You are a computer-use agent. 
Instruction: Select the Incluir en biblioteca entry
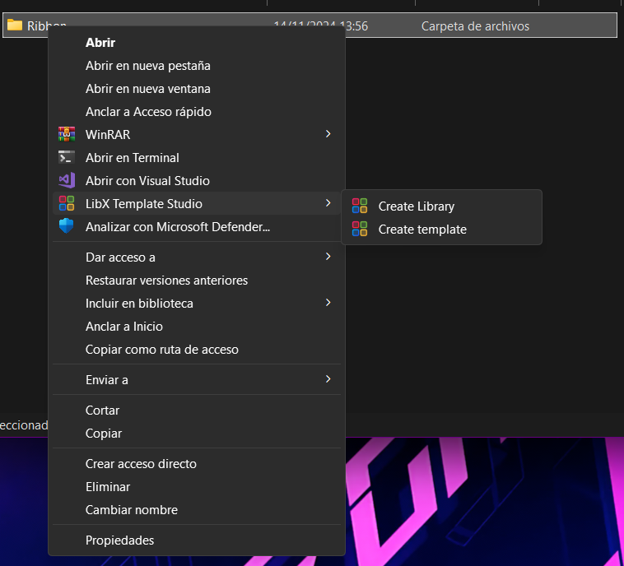197,304
